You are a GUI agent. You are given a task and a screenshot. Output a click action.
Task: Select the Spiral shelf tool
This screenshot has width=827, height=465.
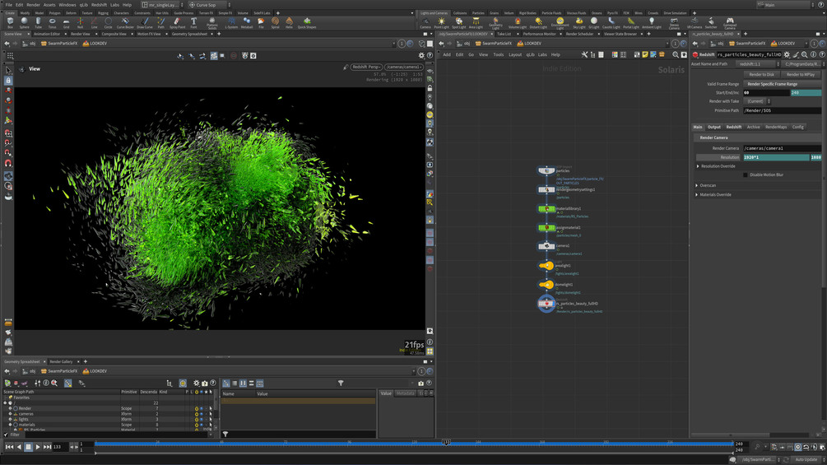click(x=275, y=22)
